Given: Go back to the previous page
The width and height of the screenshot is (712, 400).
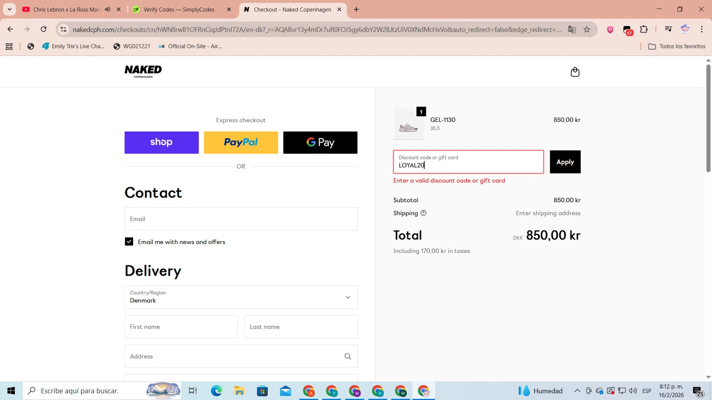Looking at the screenshot, I should coord(10,29).
